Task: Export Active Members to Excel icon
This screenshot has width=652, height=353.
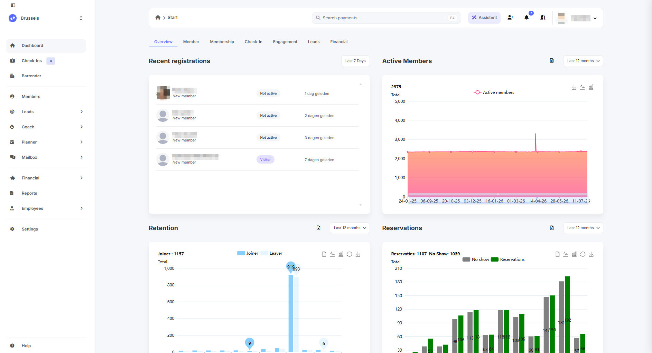Action: [552, 61]
